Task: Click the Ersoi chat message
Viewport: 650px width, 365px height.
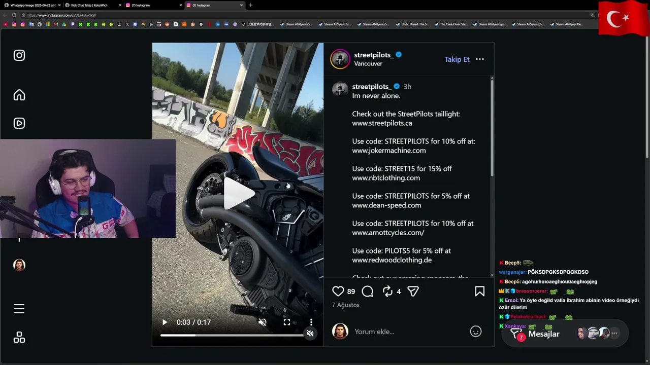Action: 569,304
